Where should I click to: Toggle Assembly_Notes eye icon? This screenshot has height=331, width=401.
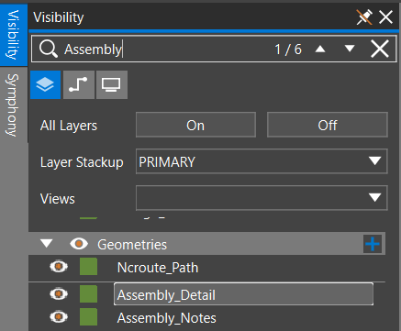coord(59,317)
